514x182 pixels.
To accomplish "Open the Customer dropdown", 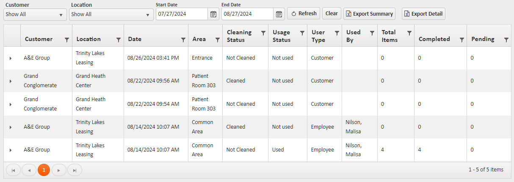I will click(35, 14).
